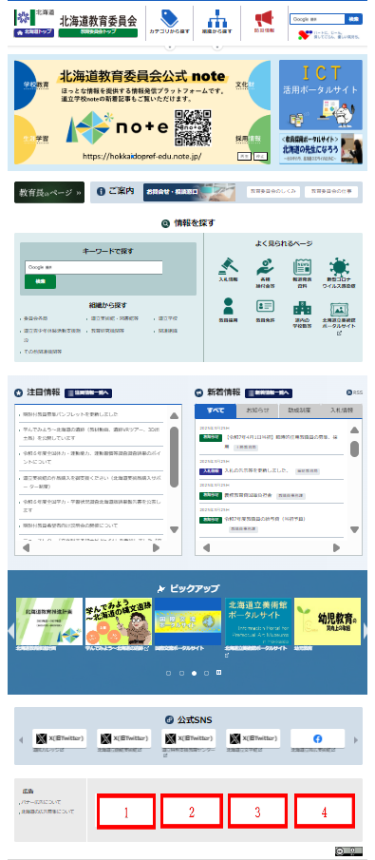The image size is (375, 860).
Task: Click the Creative Commons license badge
Action: [x=348, y=851]
